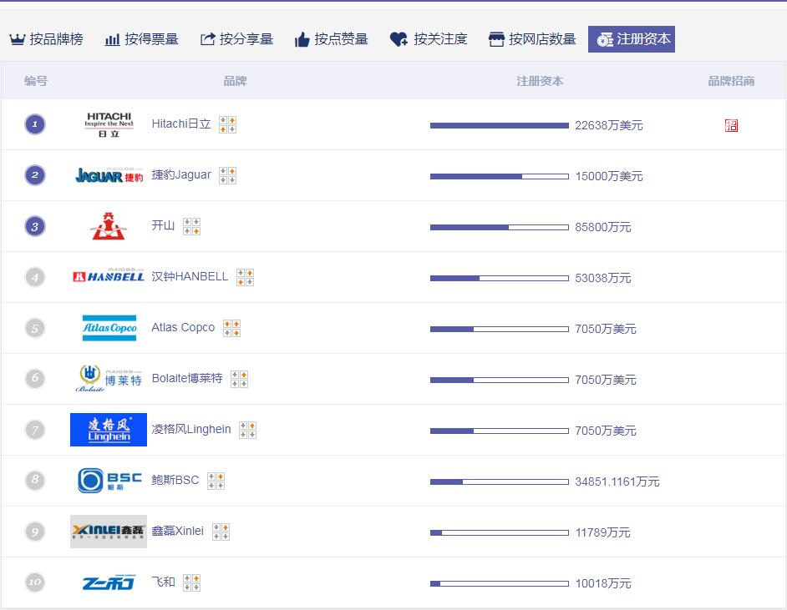Open the 开山 brand link
Viewport: 787px width, 610px height.
(x=163, y=225)
